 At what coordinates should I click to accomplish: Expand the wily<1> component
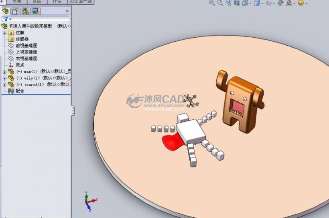click(4, 79)
